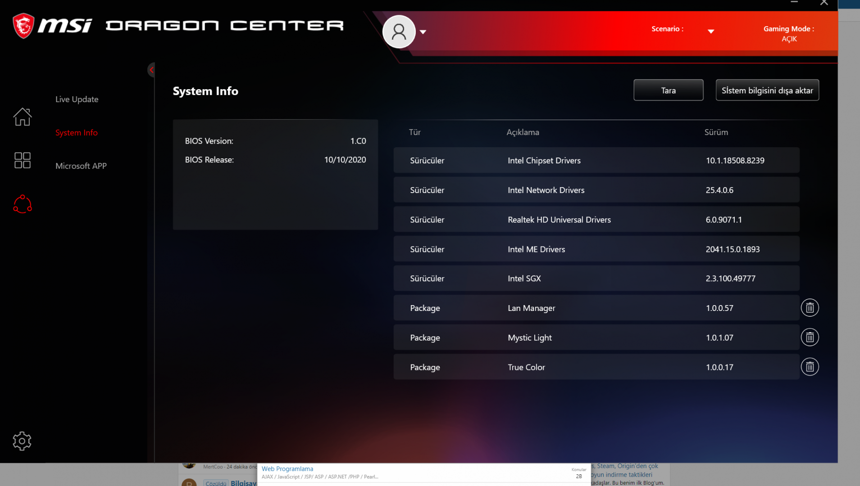Click Lan Manager package name
The width and height of the screenshot is (860, 486).
(532, 308)
